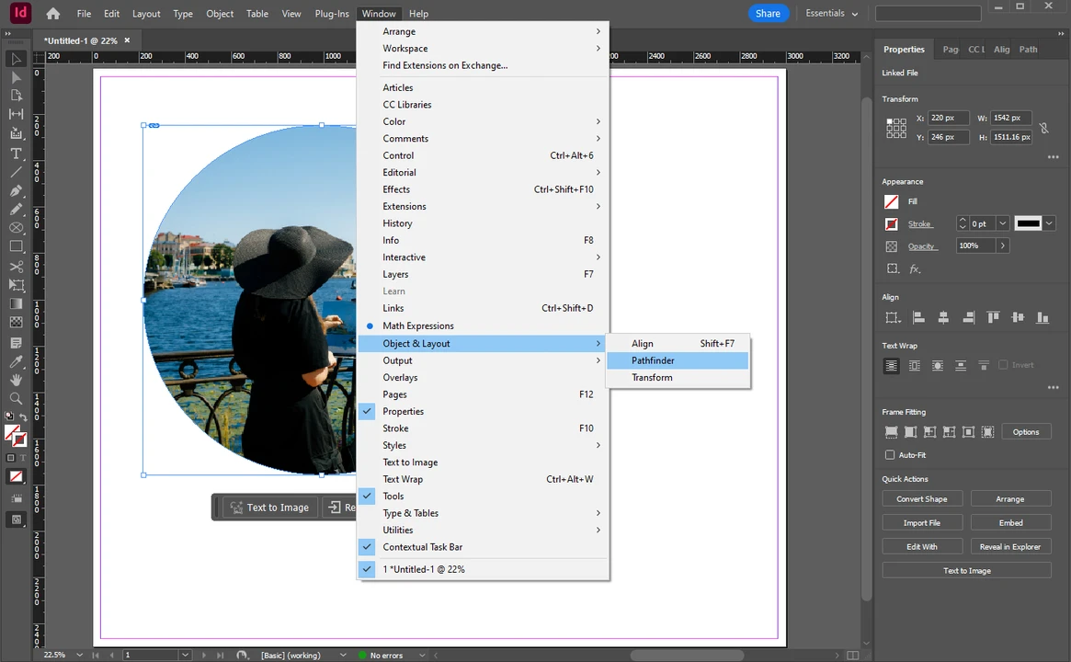Open Align To dropdown icon
Screen dimensions: 1071x662
pos(893,318)
